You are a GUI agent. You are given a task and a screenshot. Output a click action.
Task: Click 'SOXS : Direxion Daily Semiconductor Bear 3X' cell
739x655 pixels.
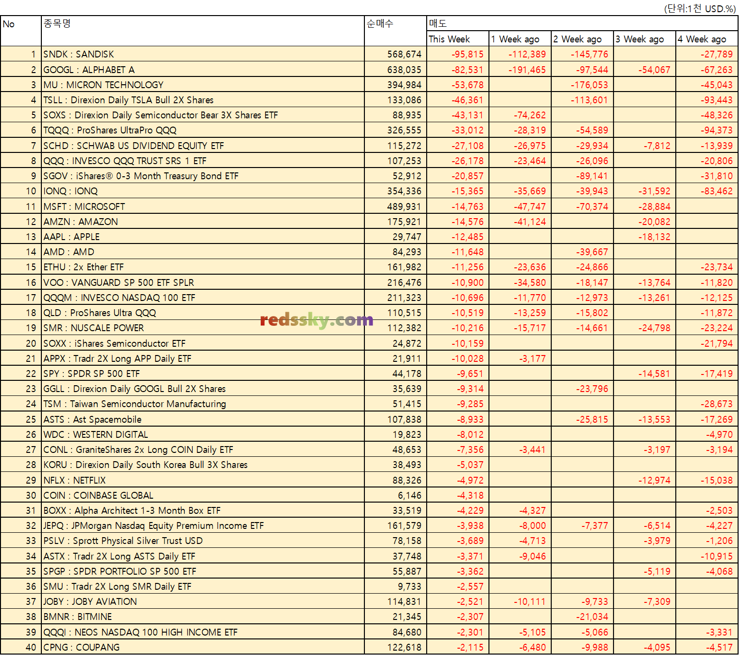point(203,115)
